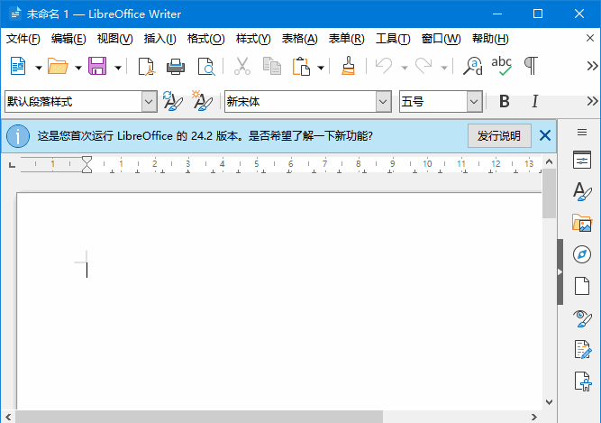Click the Redo arrow icon
601x423 pixels.
point(423,67)
